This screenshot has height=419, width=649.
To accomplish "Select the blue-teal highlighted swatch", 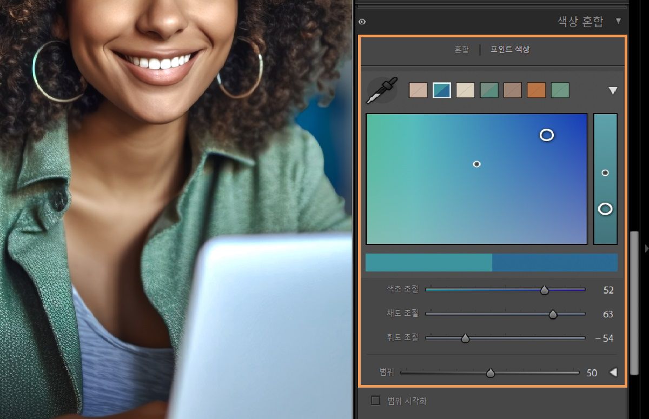I will [442, 90].
